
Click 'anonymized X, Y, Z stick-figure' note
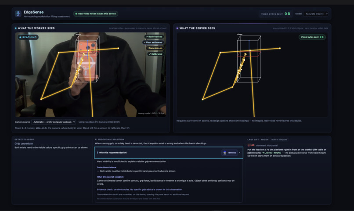pyautogui.click(x=300, y=28)
